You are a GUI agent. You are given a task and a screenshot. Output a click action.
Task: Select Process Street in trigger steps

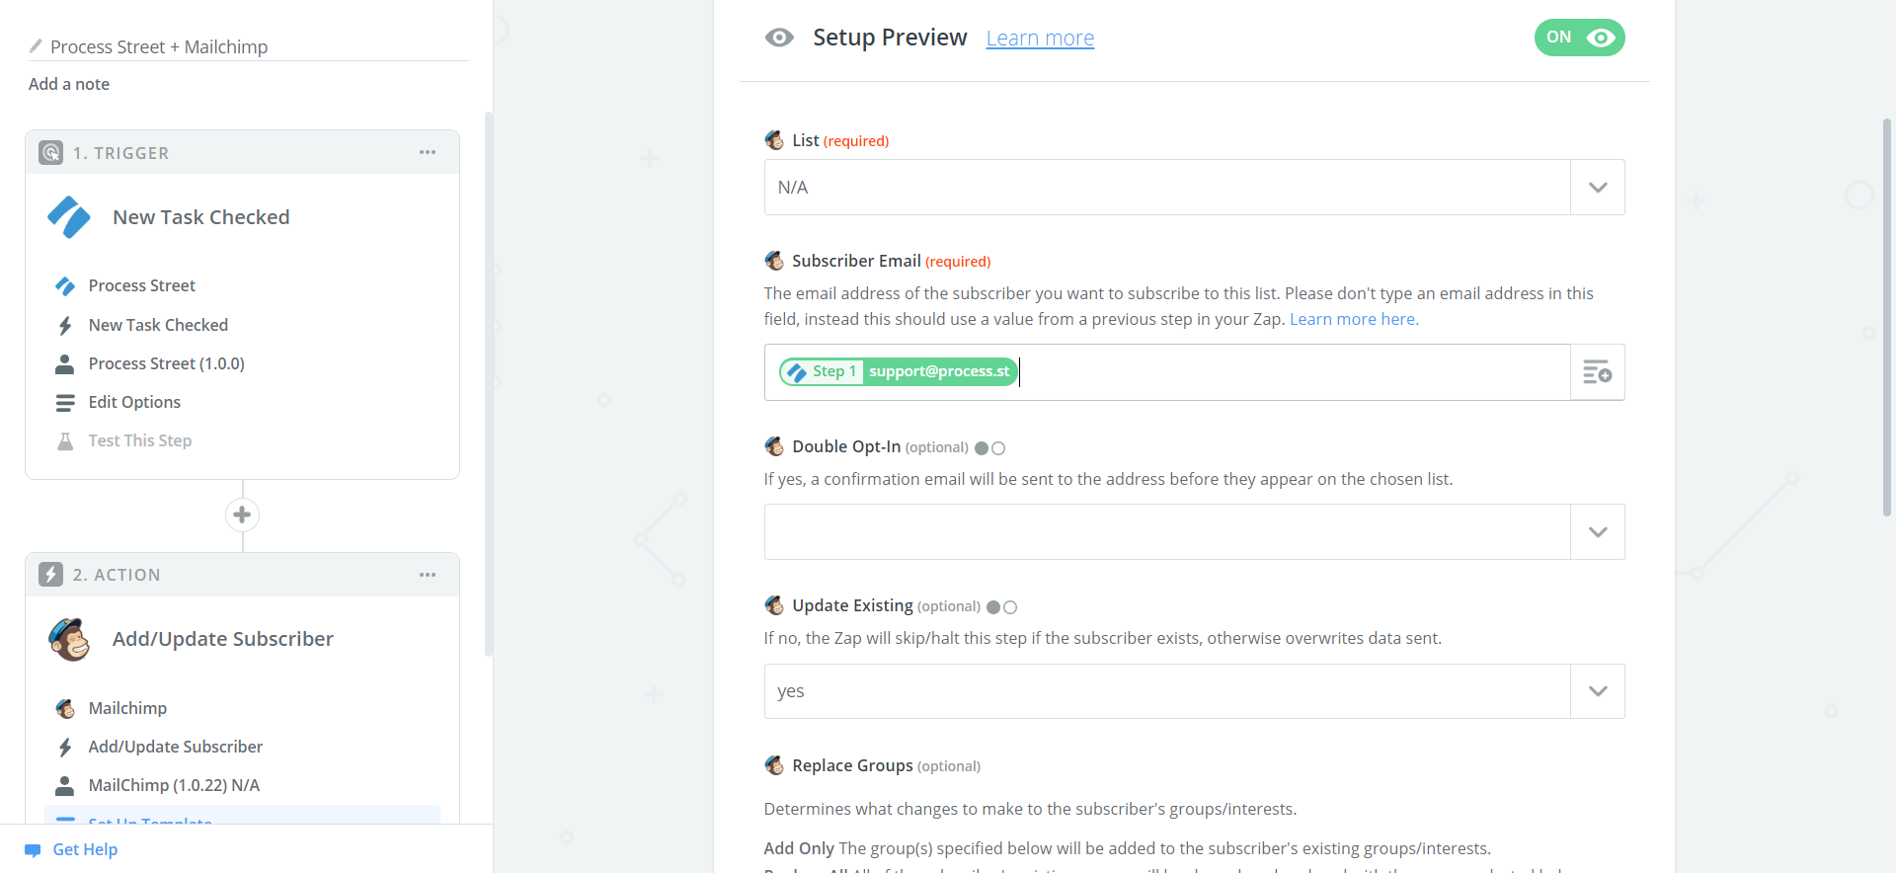click(x=142, y=285)
